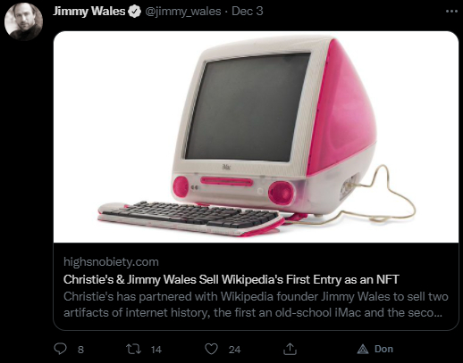Click the highsnobiety.com domain link
The image size is (463, 363).
tap(111, 262)
